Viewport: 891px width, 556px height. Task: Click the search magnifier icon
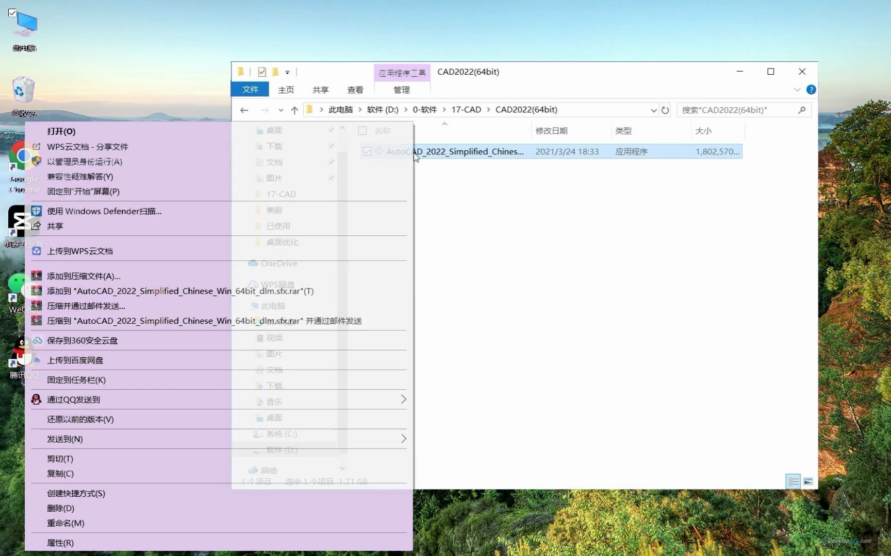(802, 110)
